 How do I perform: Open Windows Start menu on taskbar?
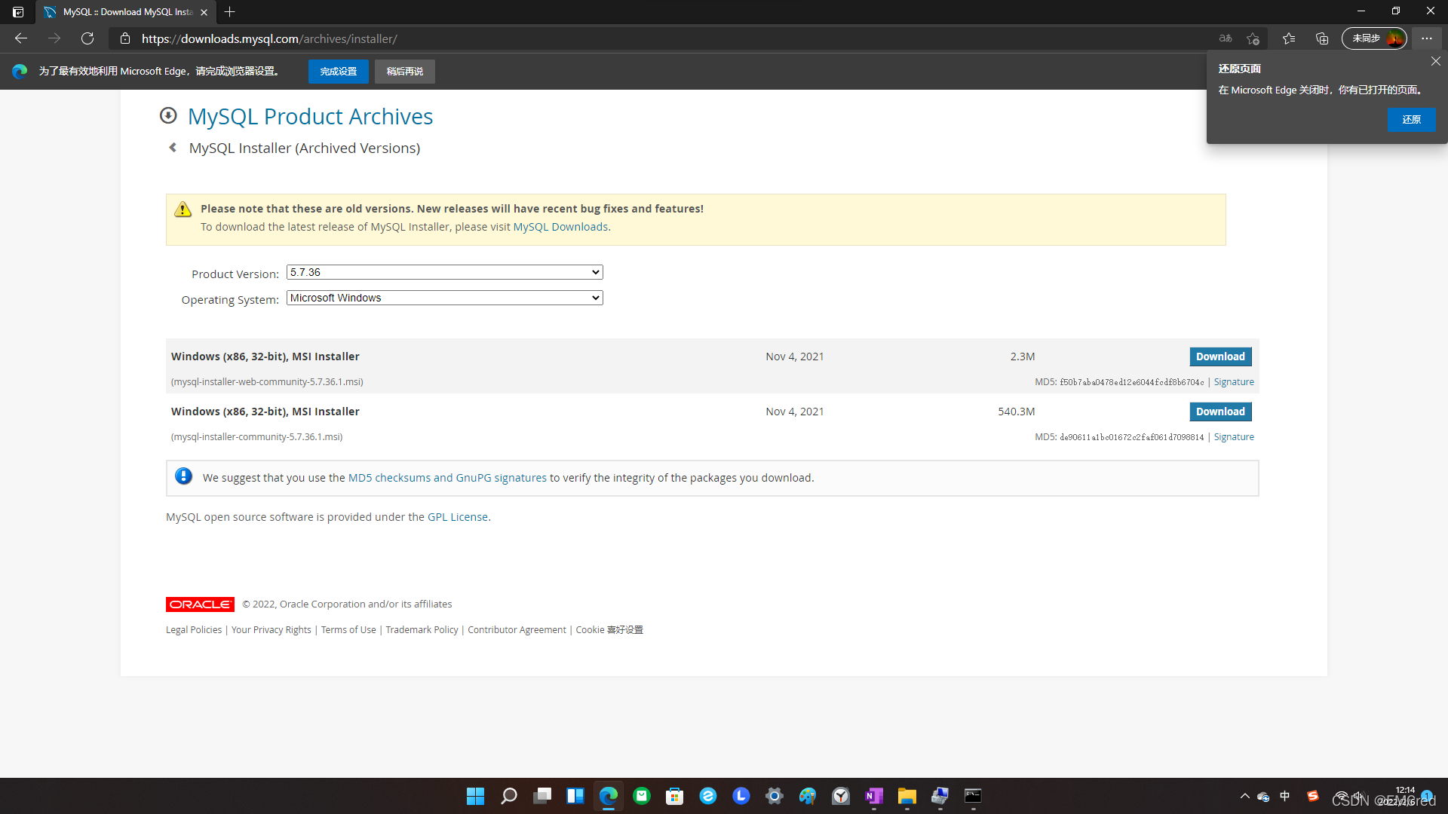[475, 796]
